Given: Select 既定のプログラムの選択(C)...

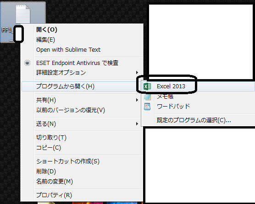Looking at the screenshot, I should coord(199,120).
